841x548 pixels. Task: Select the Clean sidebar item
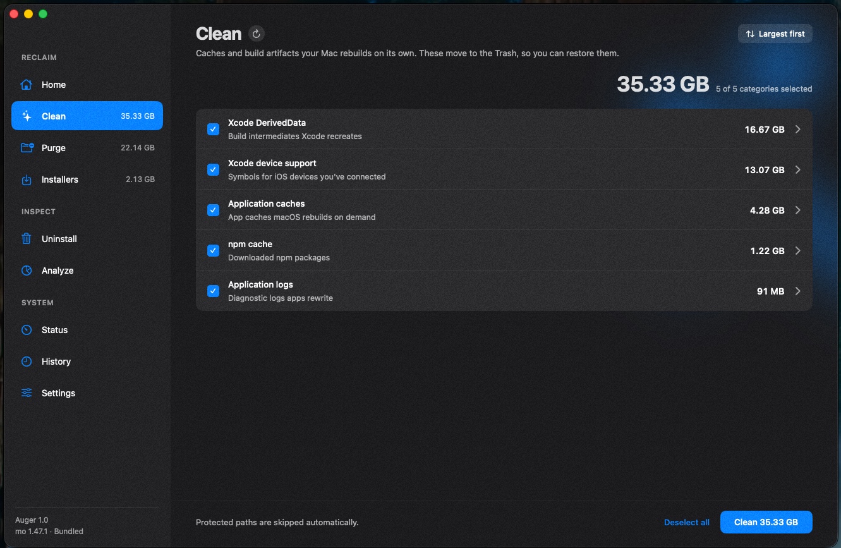click(87, 116)
